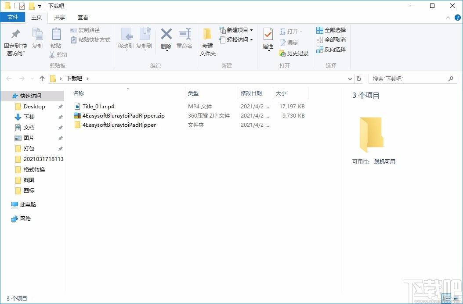The width and height of the screenshot is (463, 304).
Task: Click the Pin to Quick access icon
Action: [15, 34]
